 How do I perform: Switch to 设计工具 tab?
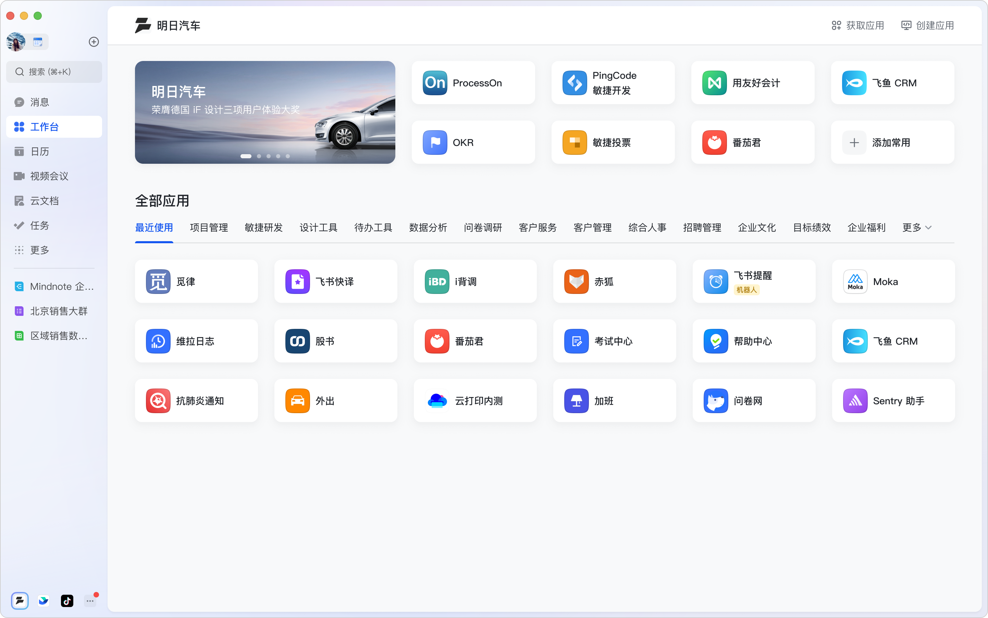click(319, 228)
